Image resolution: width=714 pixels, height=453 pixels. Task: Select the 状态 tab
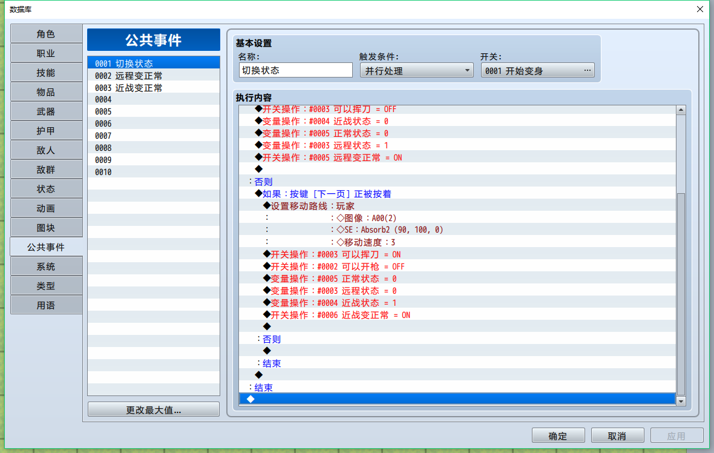point(46,189)
